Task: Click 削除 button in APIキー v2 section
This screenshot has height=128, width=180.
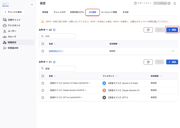Action: click(159, 30)
